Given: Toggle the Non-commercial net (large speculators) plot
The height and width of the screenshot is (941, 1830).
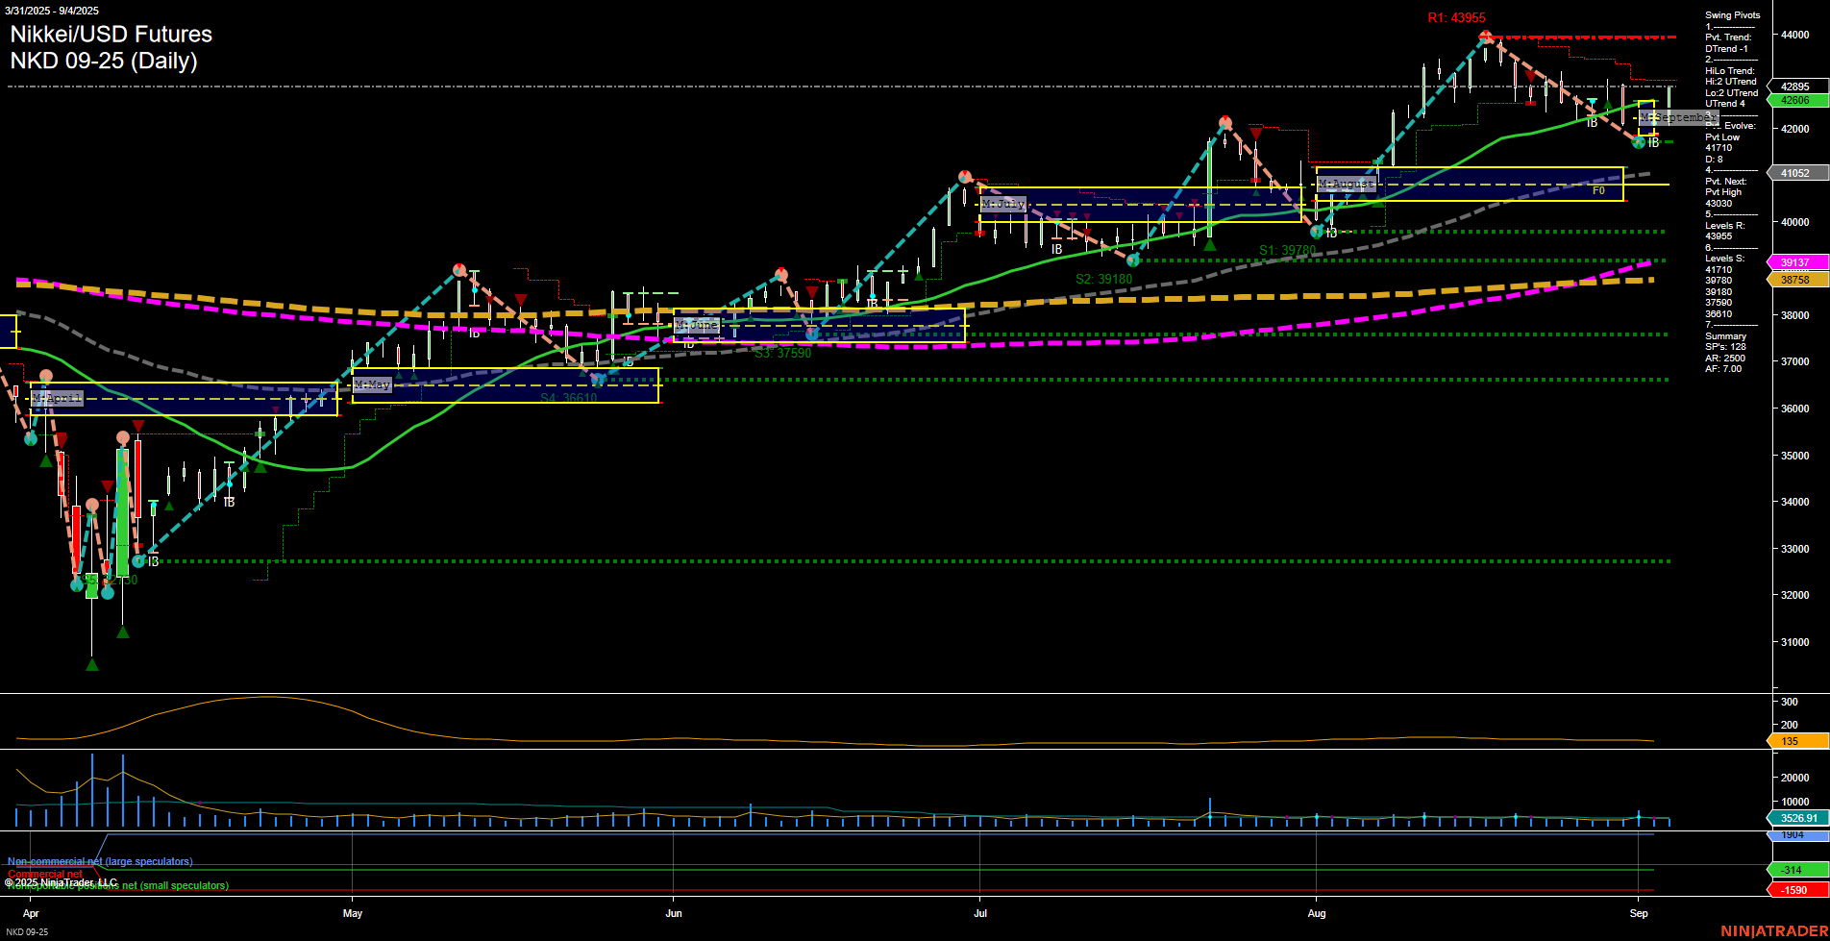Looking at the screenshot, I should click(x=100, y=861).
